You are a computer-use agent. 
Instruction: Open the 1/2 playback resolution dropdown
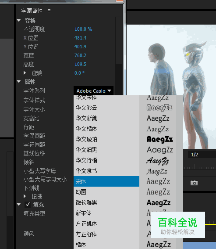click(202, 155)
